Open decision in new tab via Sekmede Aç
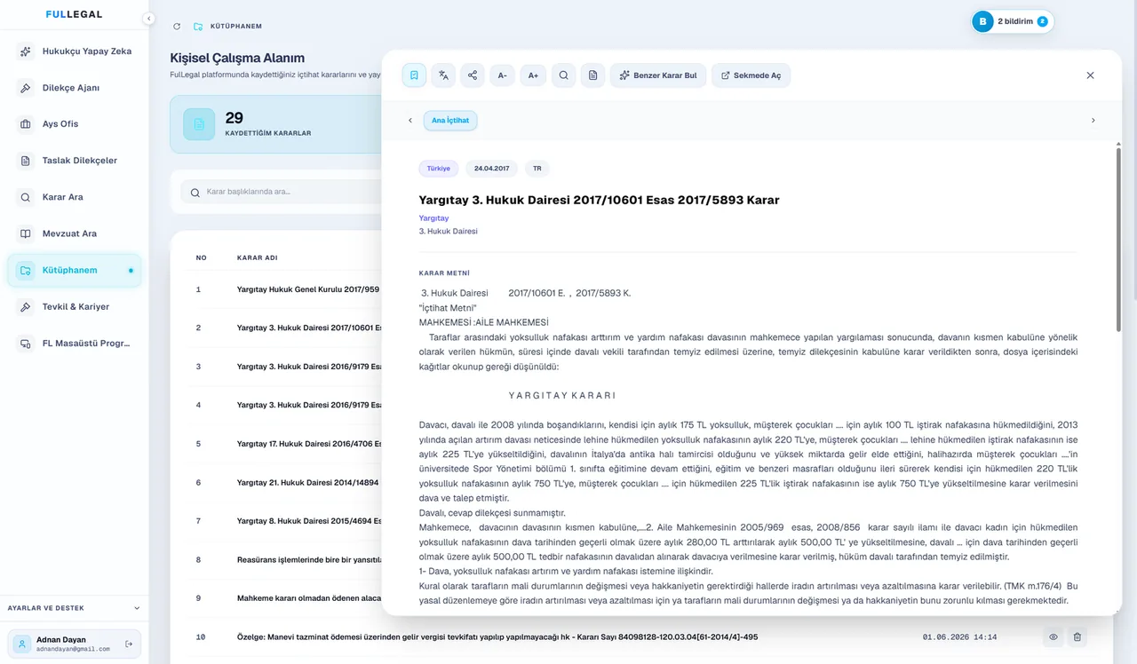The image size is (1137, 664). coord(751,75)
